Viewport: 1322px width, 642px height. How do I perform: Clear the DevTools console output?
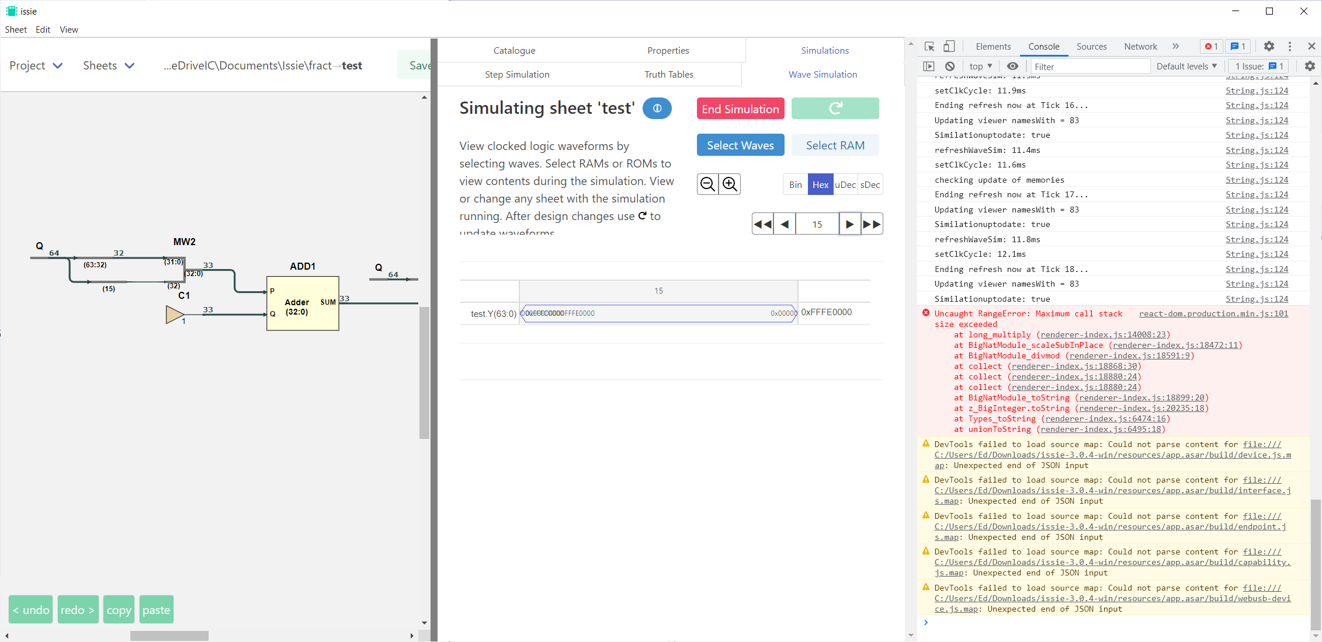[x=949, y=66]
